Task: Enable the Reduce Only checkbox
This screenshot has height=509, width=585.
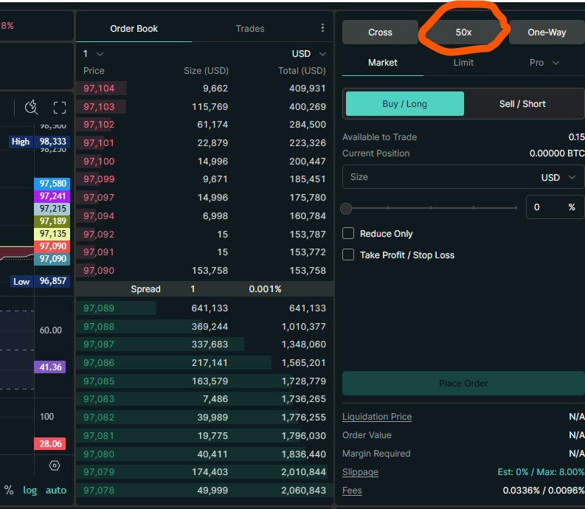Action: click(x=349, y=234)
